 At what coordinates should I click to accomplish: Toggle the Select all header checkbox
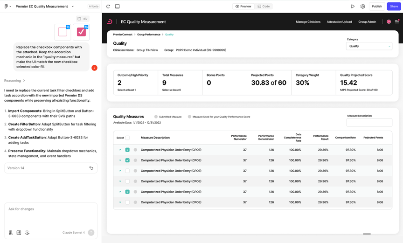click(127, 138)
